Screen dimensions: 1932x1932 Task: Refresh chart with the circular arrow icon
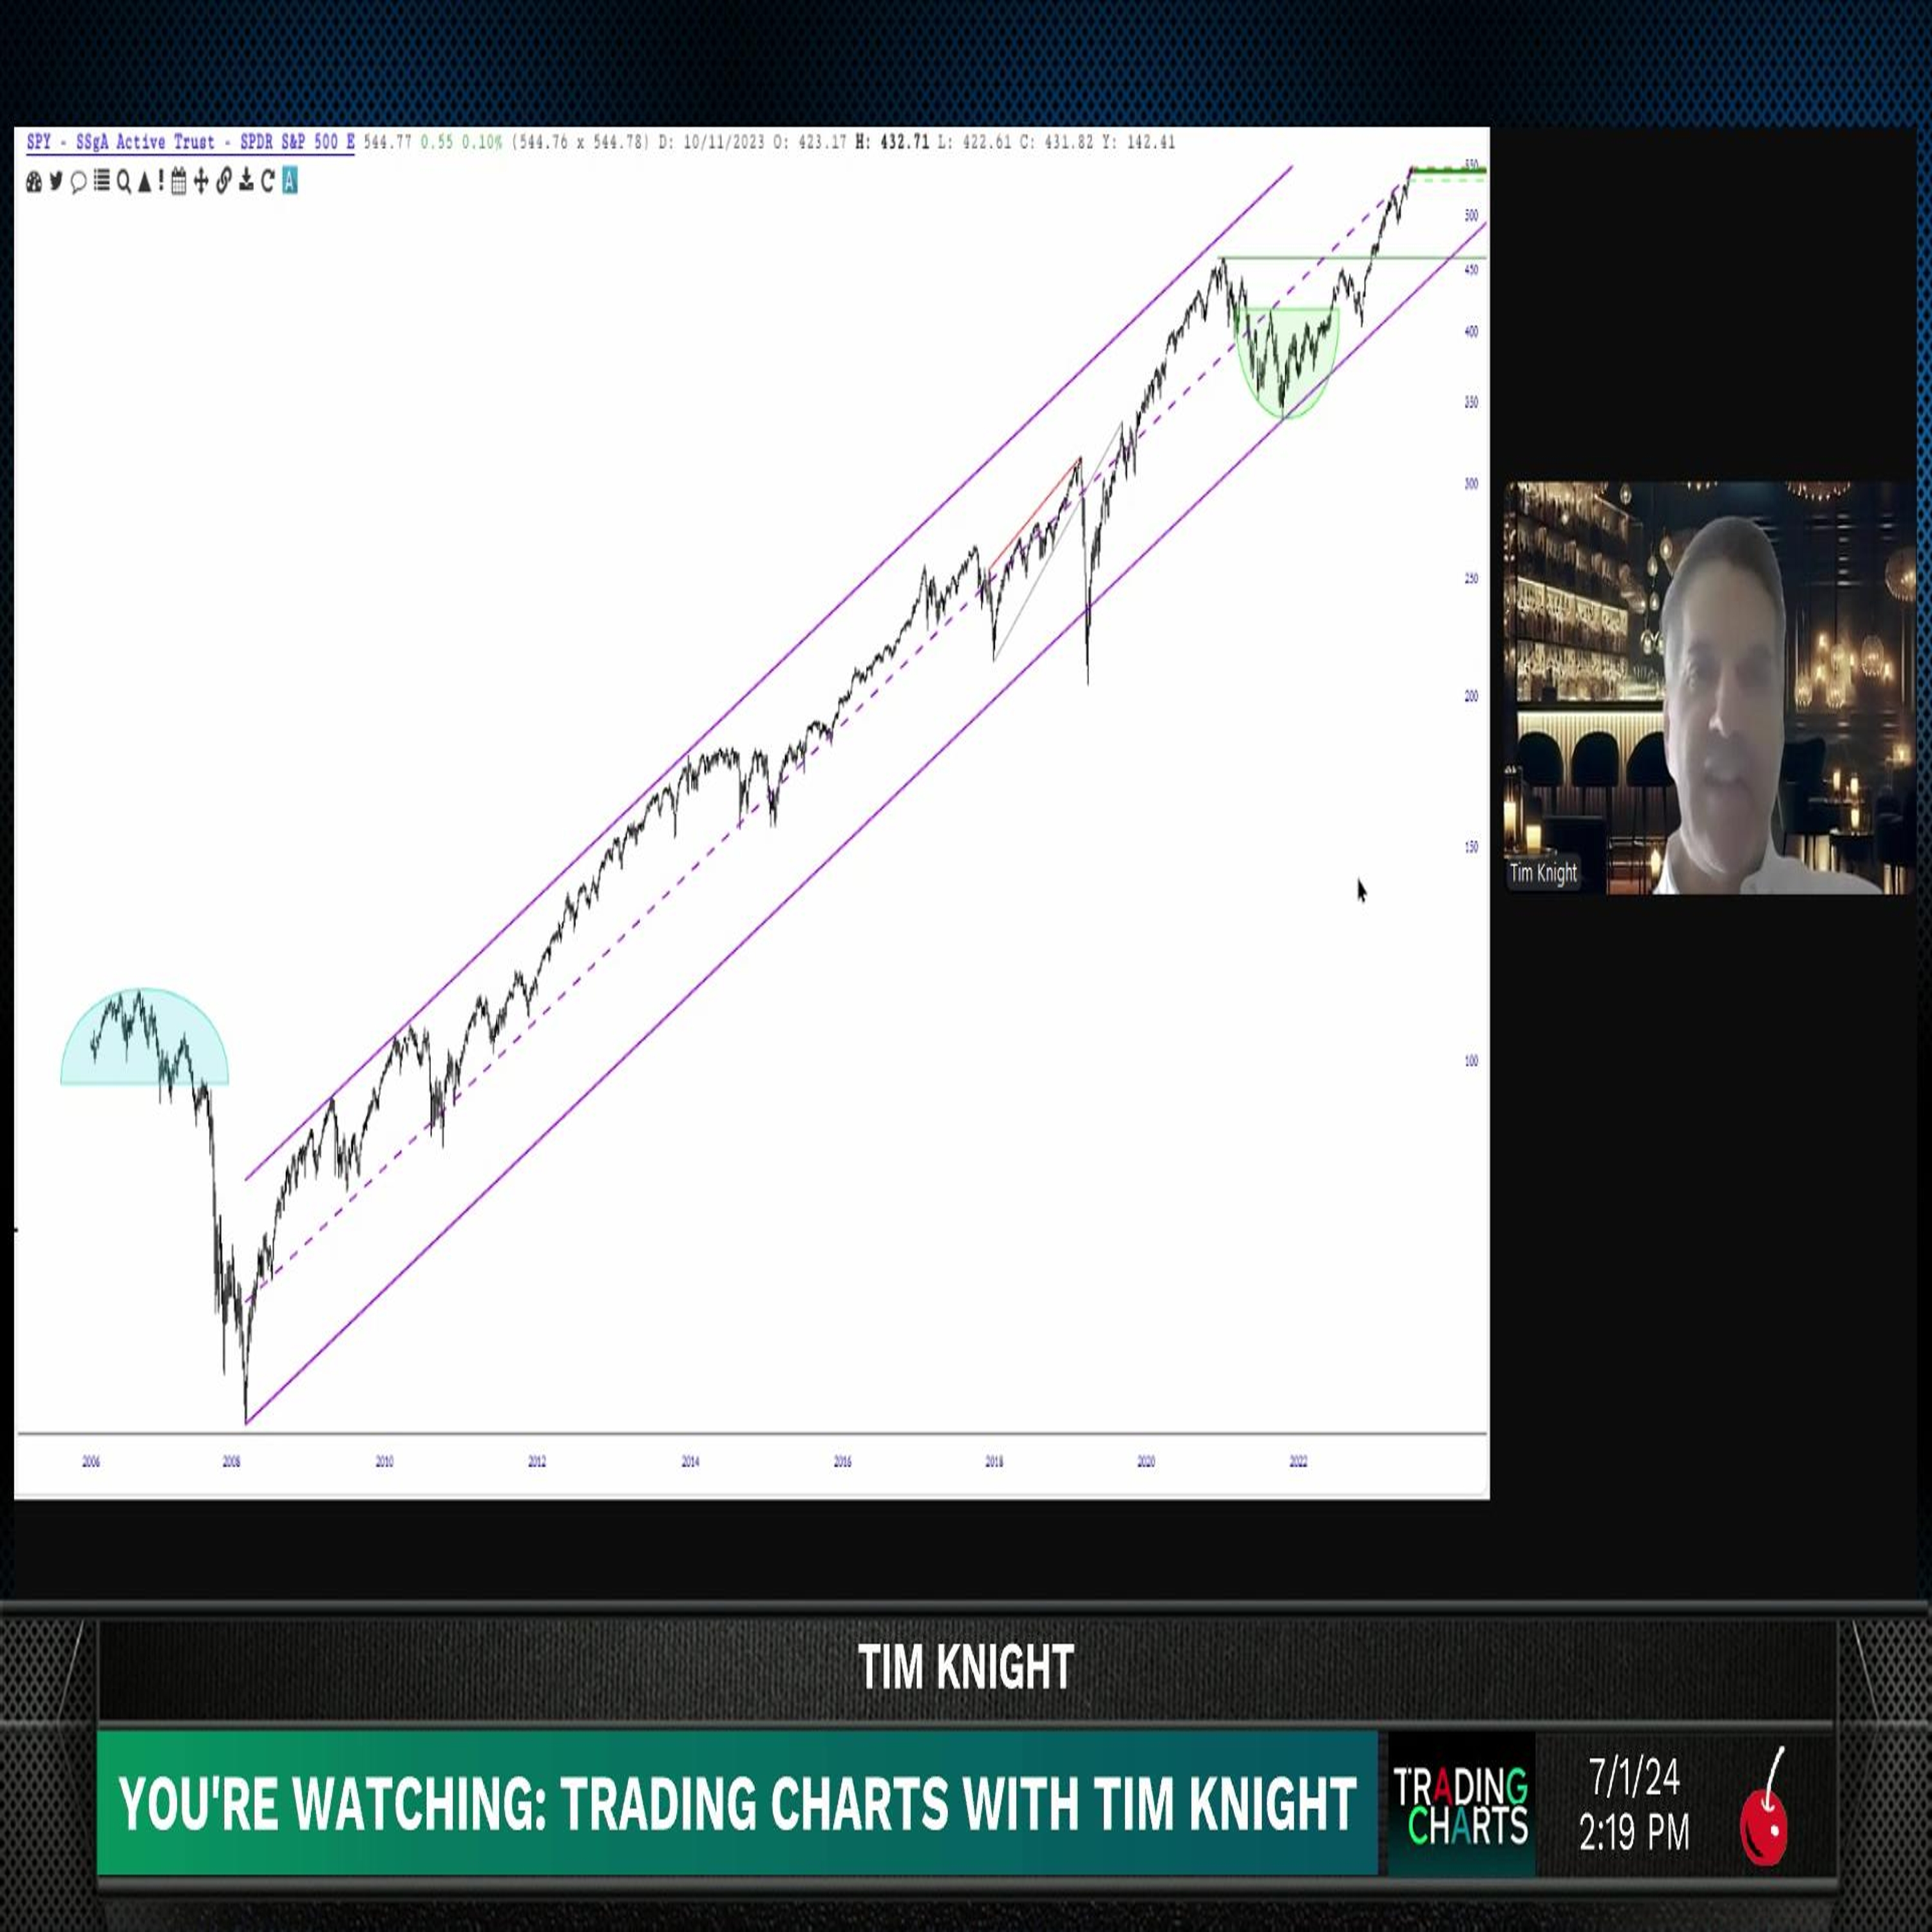pyautogui.click(x=267, y=181)
